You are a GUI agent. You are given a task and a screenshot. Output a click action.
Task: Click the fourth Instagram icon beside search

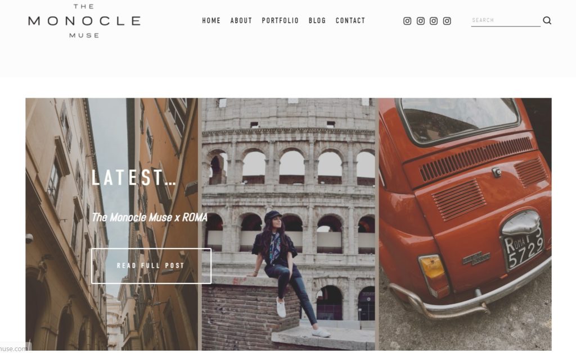[447, 21]
